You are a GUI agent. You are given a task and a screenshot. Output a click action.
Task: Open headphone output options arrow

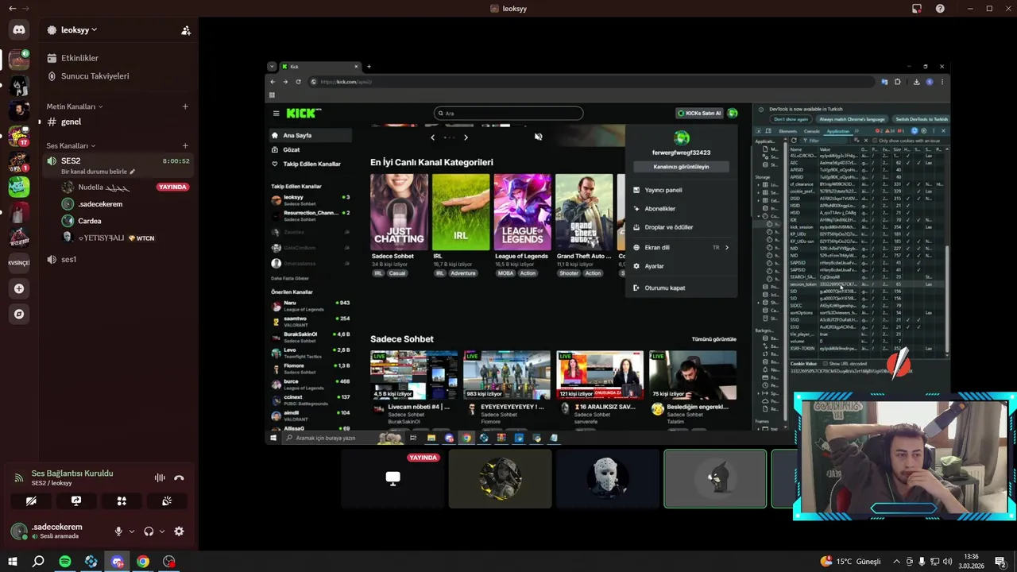click(x=161, y=531)
